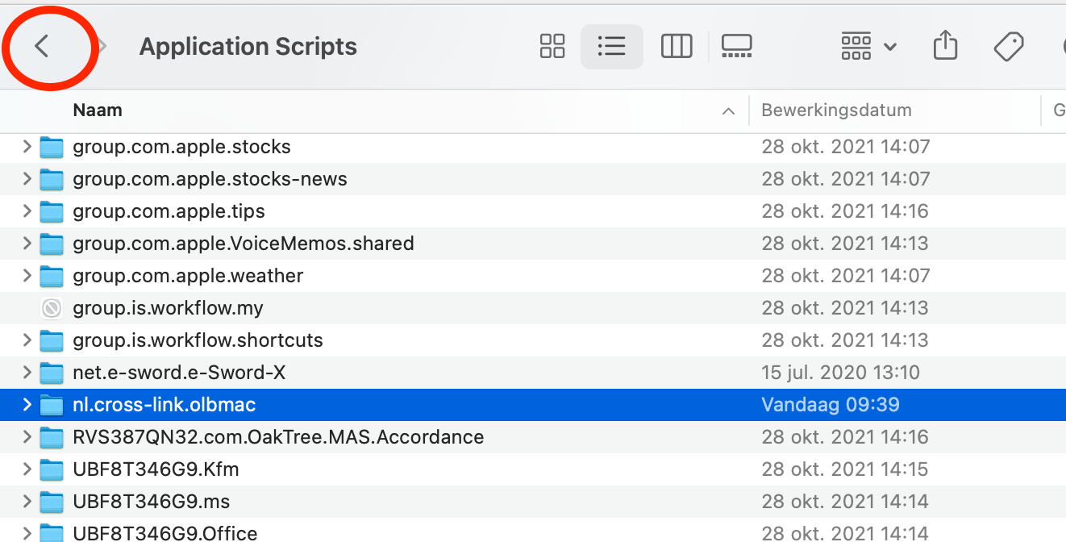Click the RVS387QN32.com.OakTree.MAS.Accordance folder icon
This screenshot has width=1066, height=542.
[x=52, y=437]
